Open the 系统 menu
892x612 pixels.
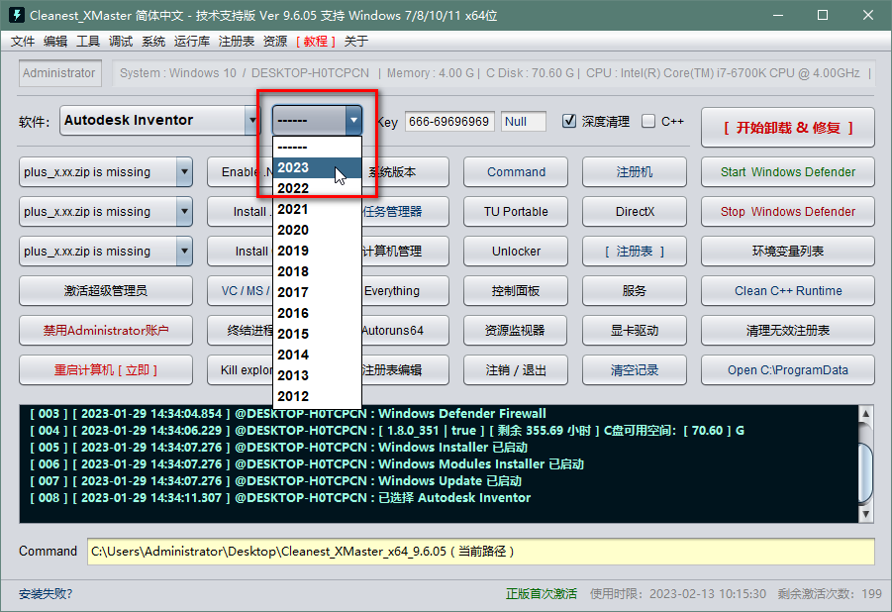(153, 41)
